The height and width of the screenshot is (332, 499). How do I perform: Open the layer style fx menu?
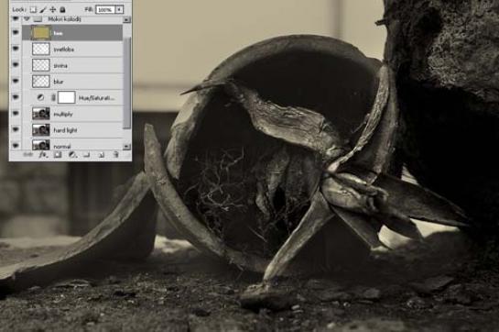click(42, 155)
